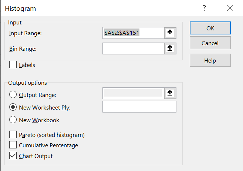Enable the Cumulative Percentage checkbox

coord(13,145)
